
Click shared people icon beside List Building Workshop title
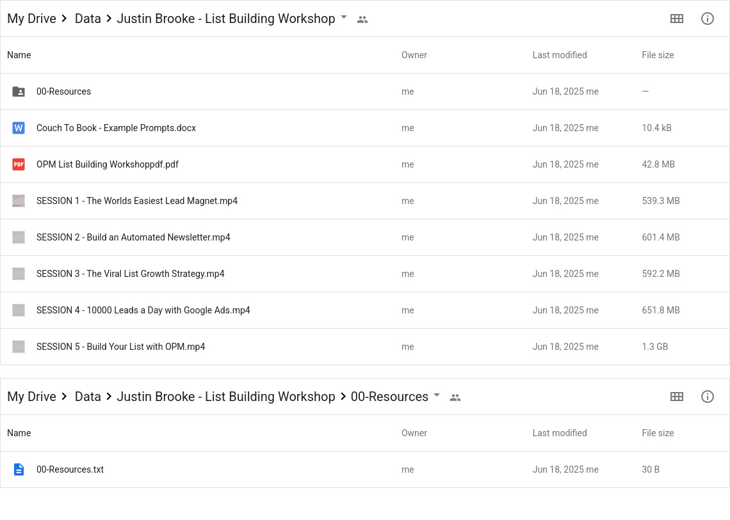(x=362, y=20)
